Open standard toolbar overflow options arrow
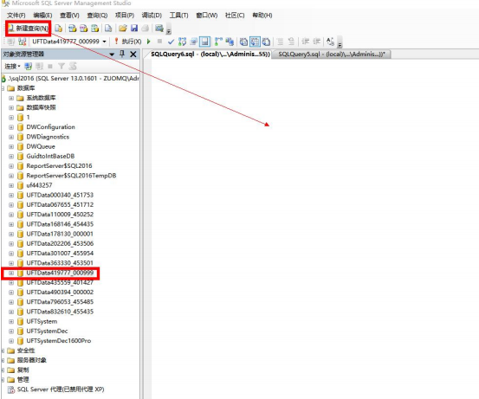The height and width of the screenshot is (399, 479). click(x=168, y=29)
